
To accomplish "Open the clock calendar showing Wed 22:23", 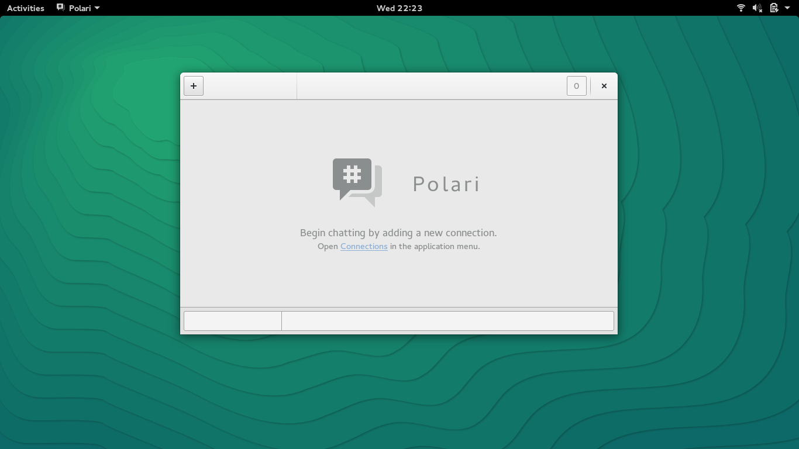I will [x=399, y=8].
